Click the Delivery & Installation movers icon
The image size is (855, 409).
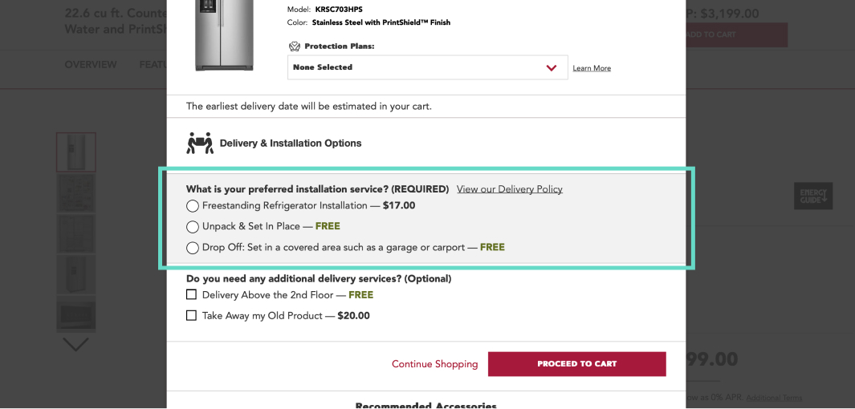[x=200, y=143]
